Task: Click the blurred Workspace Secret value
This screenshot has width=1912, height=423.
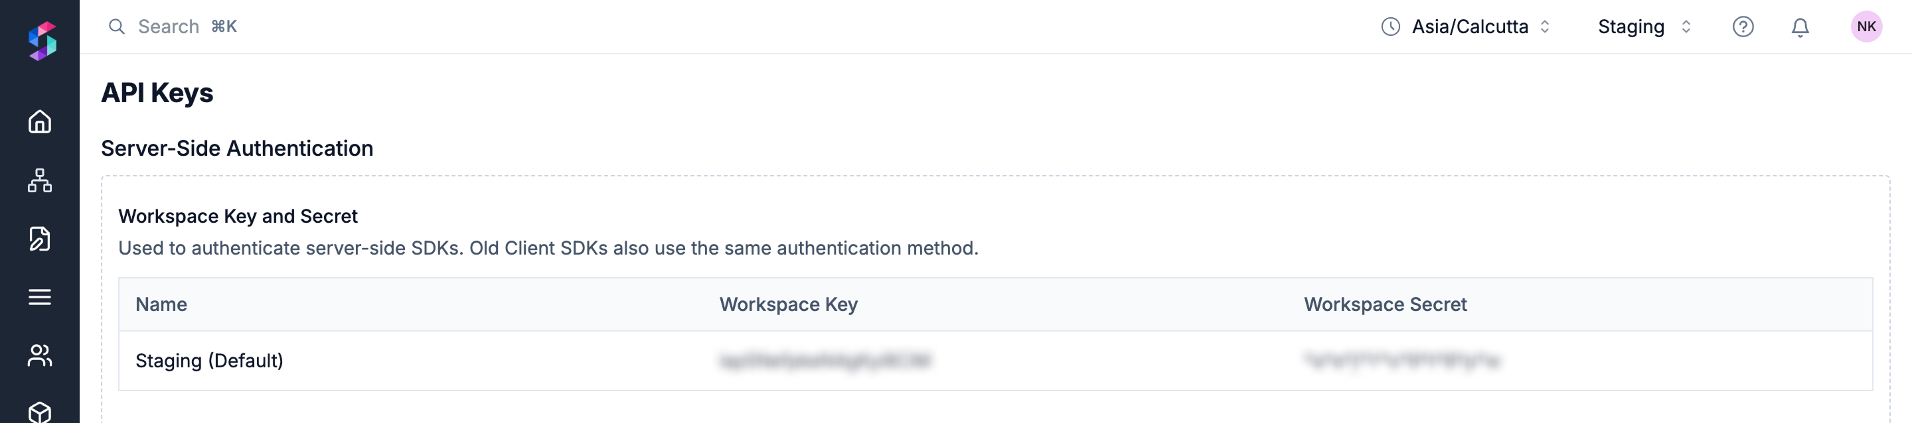Action: (x=1401, y=361)
